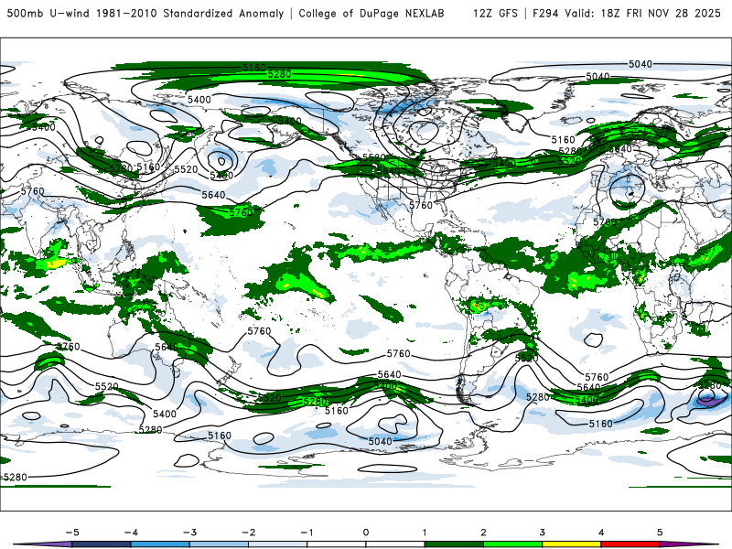
Task: Click the colorbar label "-3"
Action: [x=189, y=533]
